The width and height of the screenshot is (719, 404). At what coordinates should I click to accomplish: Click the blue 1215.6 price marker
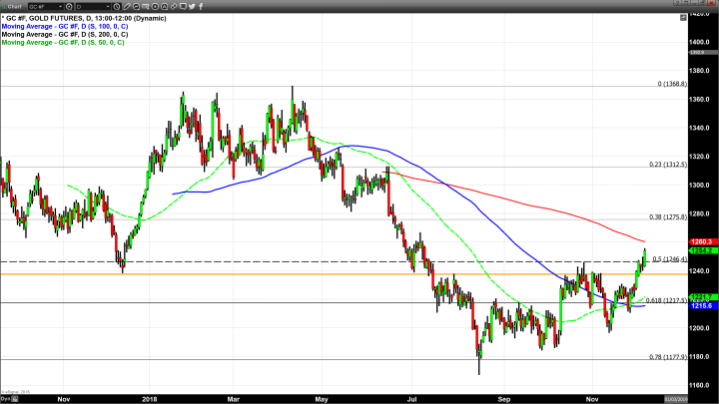(x=699, y=305)
